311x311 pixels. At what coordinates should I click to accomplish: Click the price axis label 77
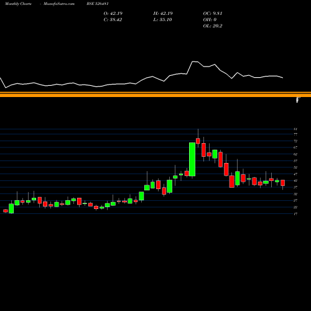tap(295, 134)
